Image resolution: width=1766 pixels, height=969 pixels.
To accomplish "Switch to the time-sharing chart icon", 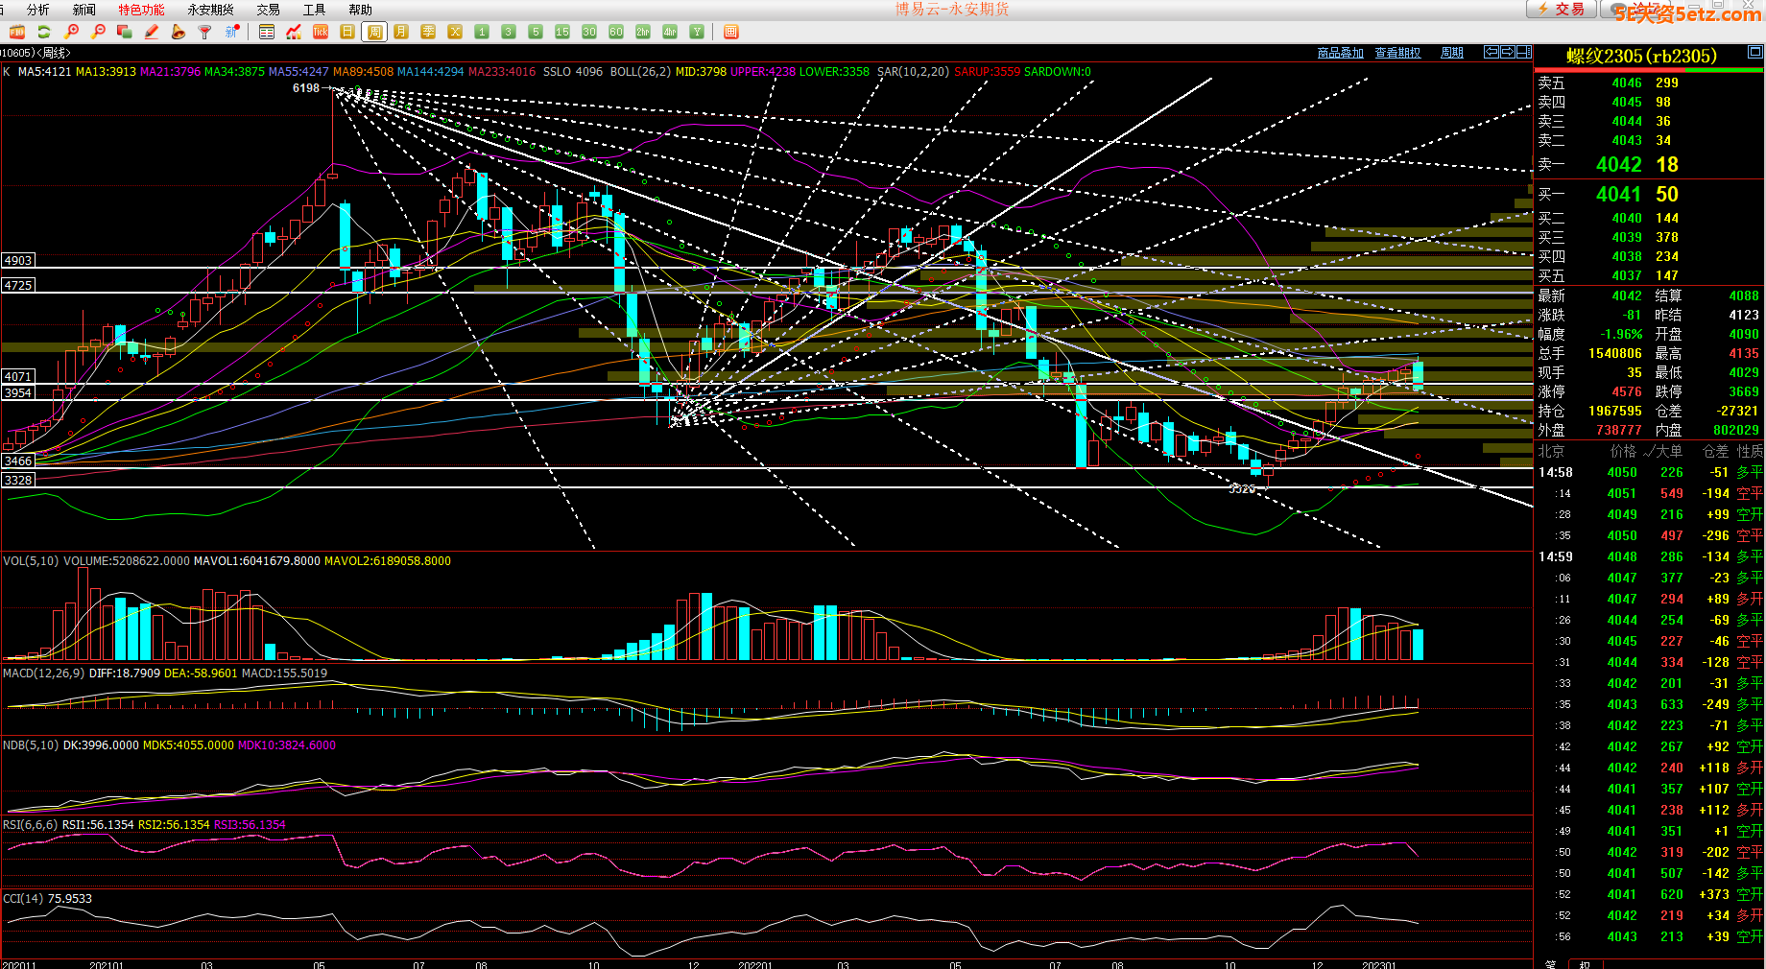I will 294,32.
